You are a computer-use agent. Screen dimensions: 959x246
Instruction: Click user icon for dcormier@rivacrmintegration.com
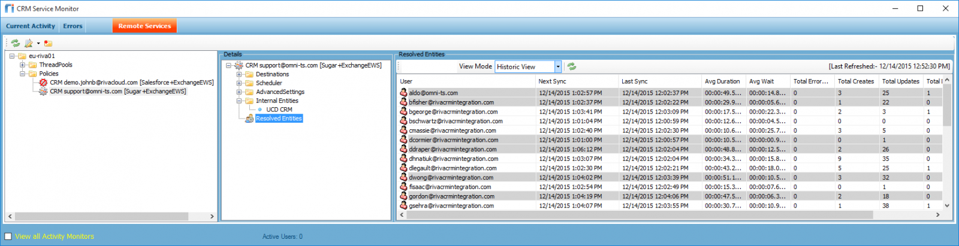coord(404,139)
